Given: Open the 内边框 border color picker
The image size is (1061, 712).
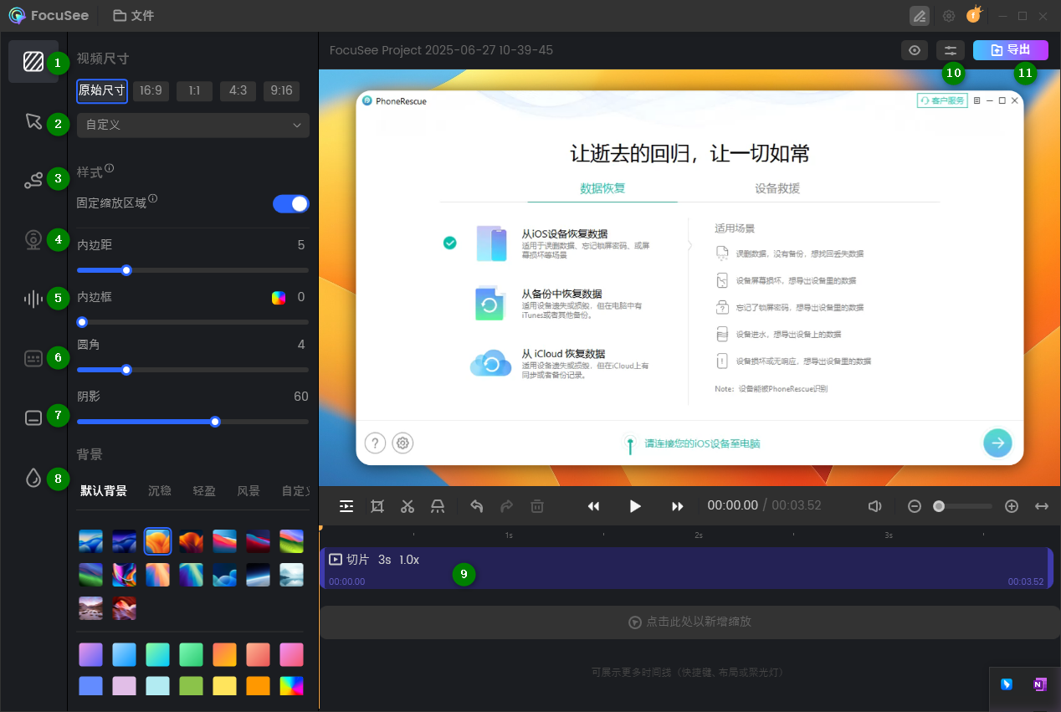Looking at the screenshot, I should pyautogui.click(x=279, y=297).
